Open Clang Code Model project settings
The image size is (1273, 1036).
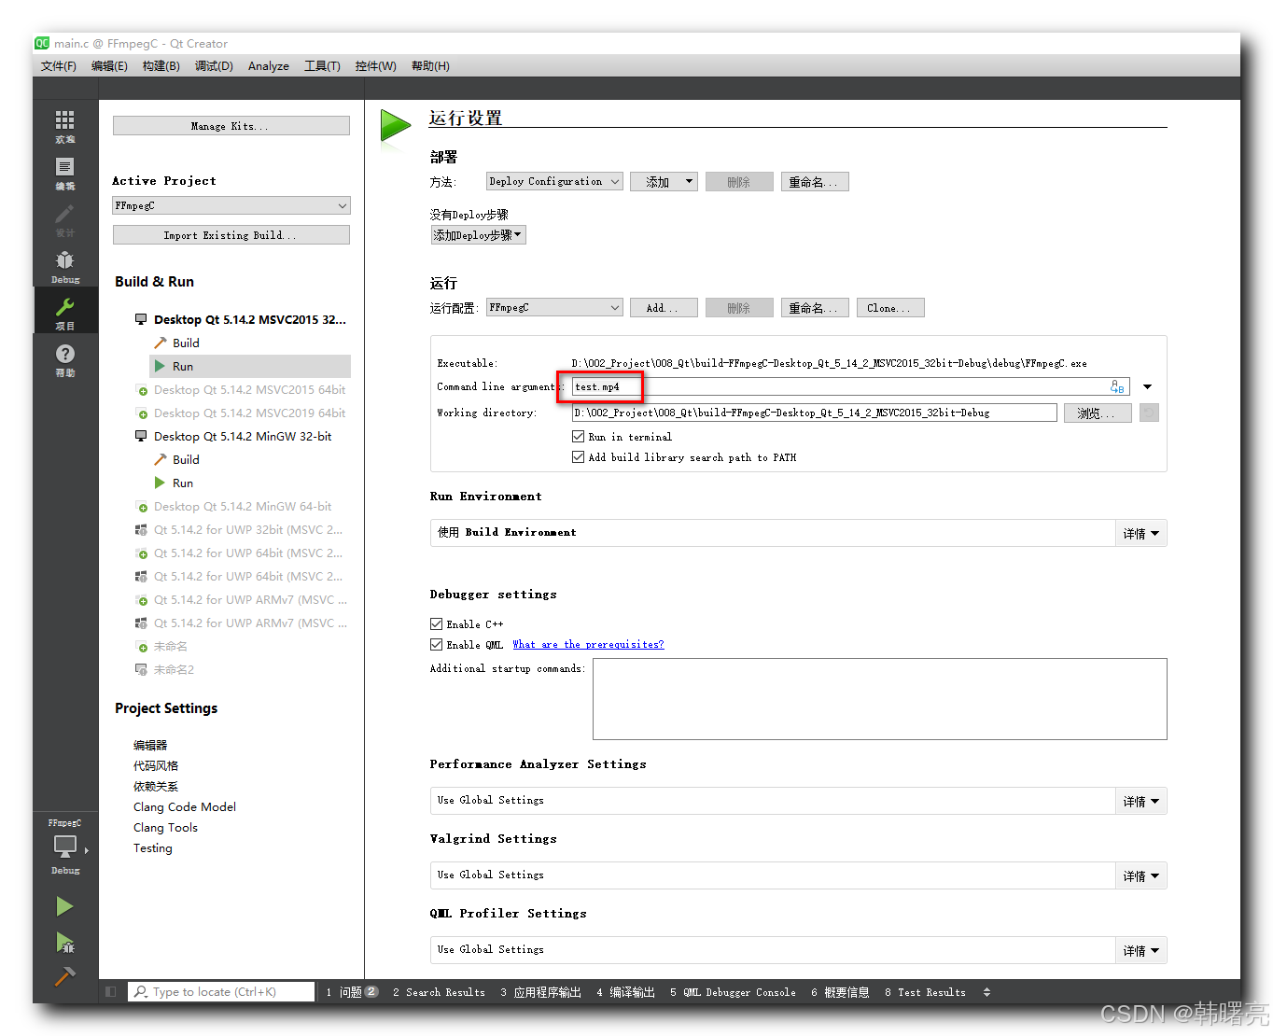coord(185,806)
